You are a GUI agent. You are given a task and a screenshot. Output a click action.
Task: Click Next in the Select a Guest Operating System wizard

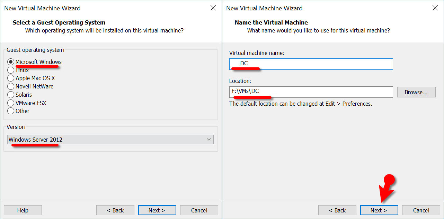click(x=157, y=210)
